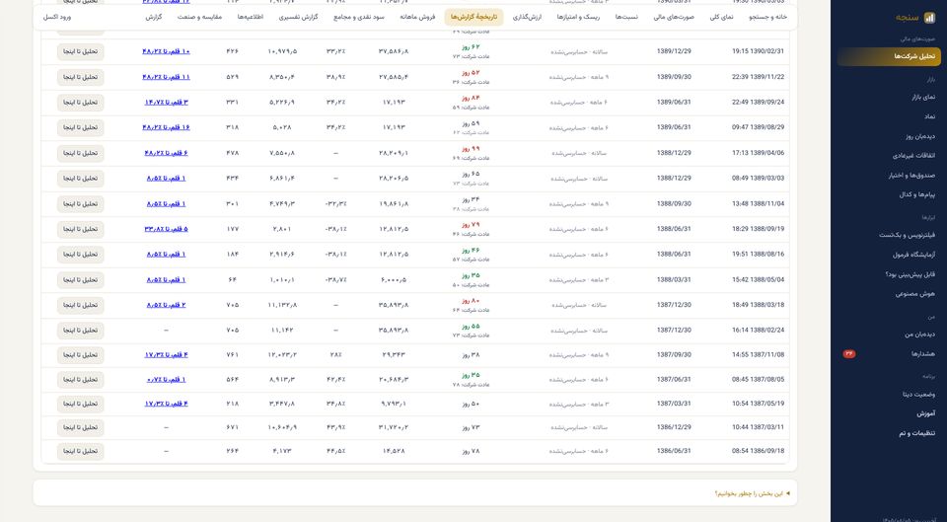Open وضعیت دیتا in the sidebar
This screenshot has height=522, width=947.
point(918,395)
